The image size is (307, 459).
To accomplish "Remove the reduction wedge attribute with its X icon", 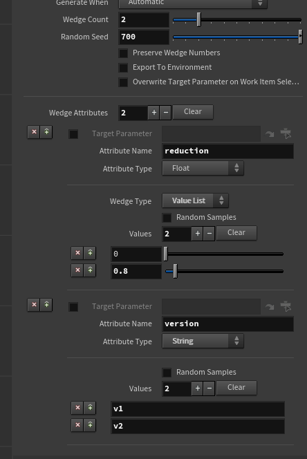I will tap(34, 132).
